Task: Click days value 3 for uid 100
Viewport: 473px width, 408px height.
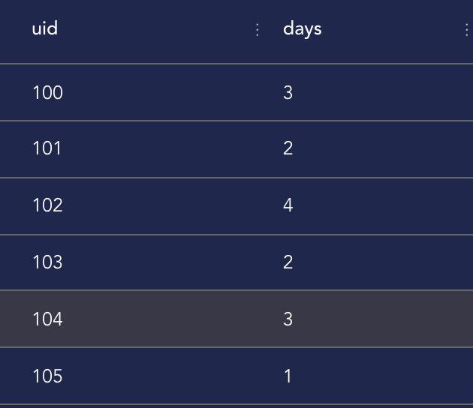Action: tap(288, 93)
